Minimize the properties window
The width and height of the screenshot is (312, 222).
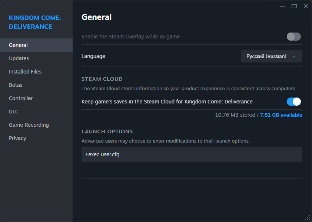point(282,6)
